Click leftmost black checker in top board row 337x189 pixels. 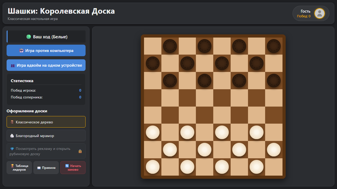click(170, 46)
